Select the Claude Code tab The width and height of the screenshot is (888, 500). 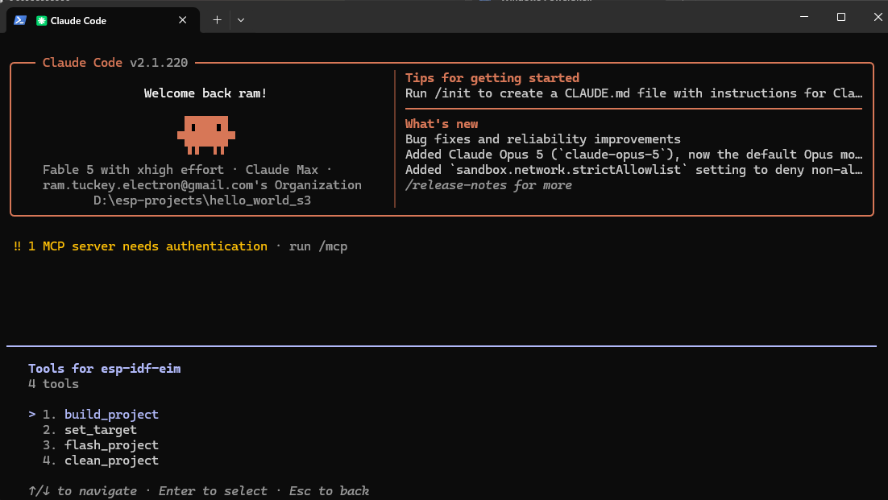pyautogui.click(x=103, y=20)
